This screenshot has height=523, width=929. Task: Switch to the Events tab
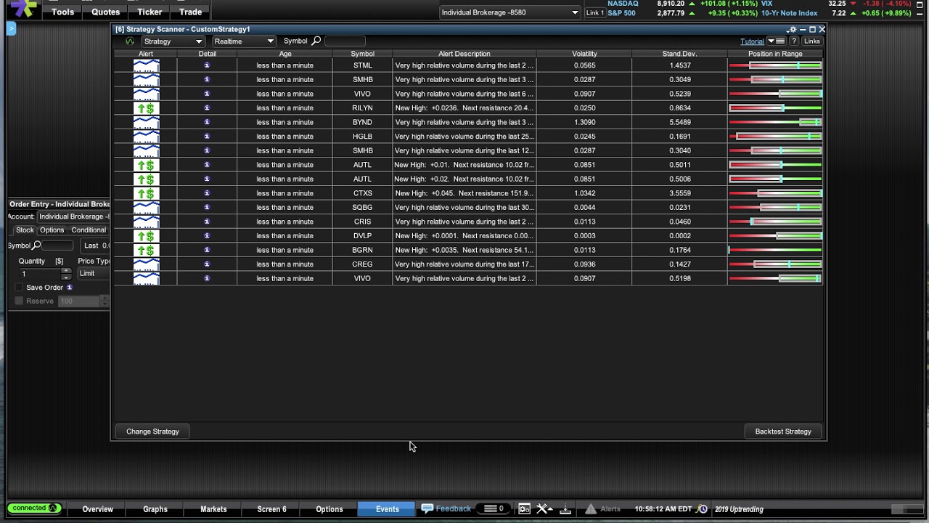388,509
